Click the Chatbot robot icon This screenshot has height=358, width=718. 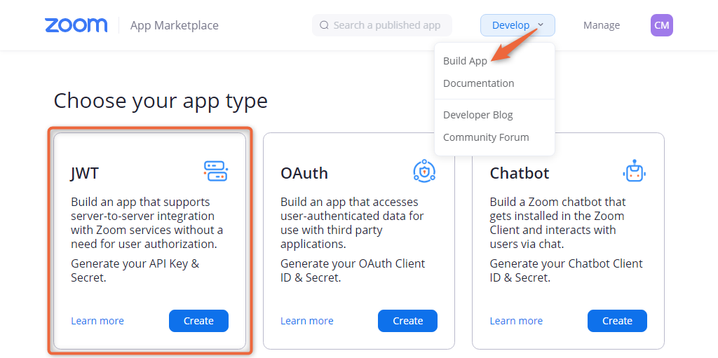click(634, 171)
